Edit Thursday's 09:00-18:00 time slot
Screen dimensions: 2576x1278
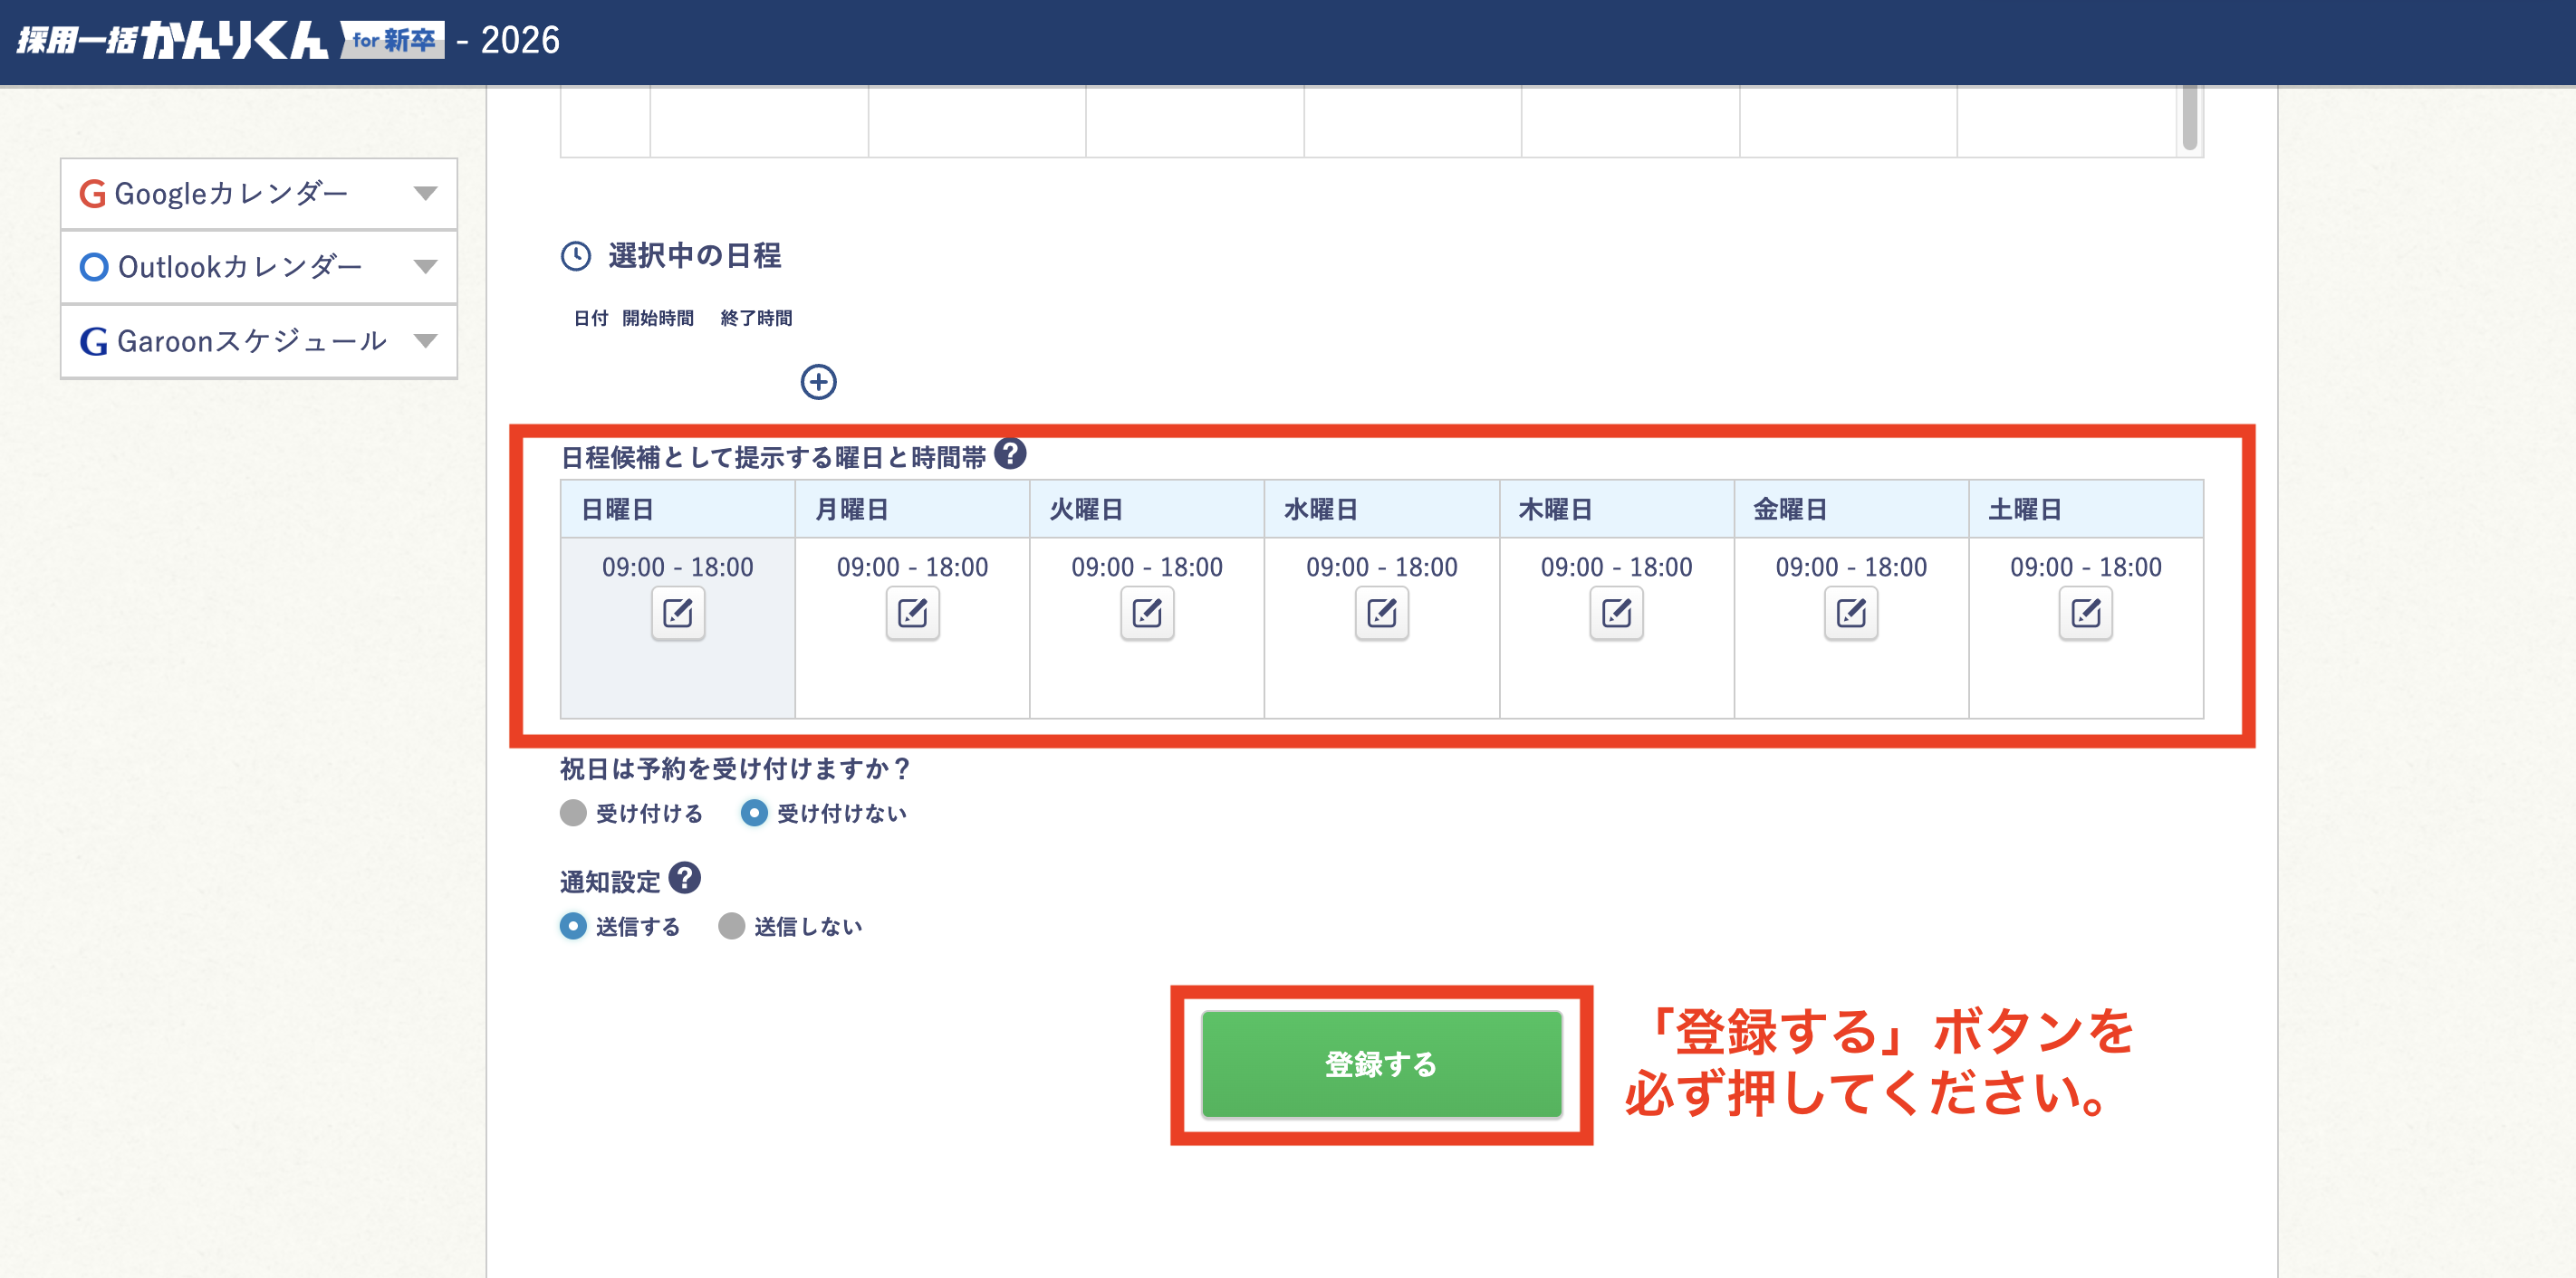click(x=1616, y=615)
